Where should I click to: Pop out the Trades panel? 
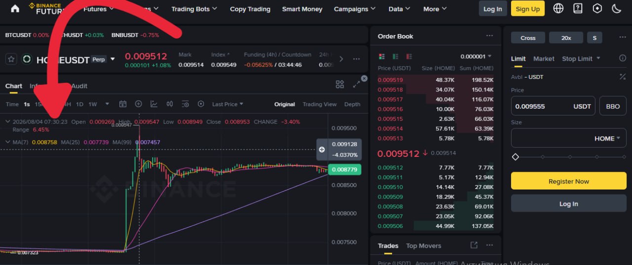pyautogui.click(x=474, y=245)
